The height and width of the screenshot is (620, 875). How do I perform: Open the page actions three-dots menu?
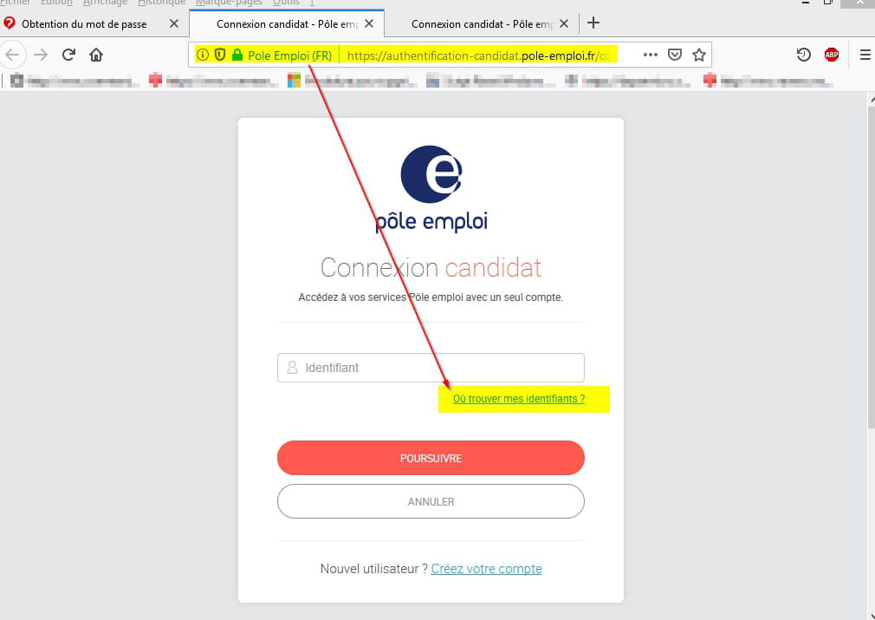[x=650, y=55]
